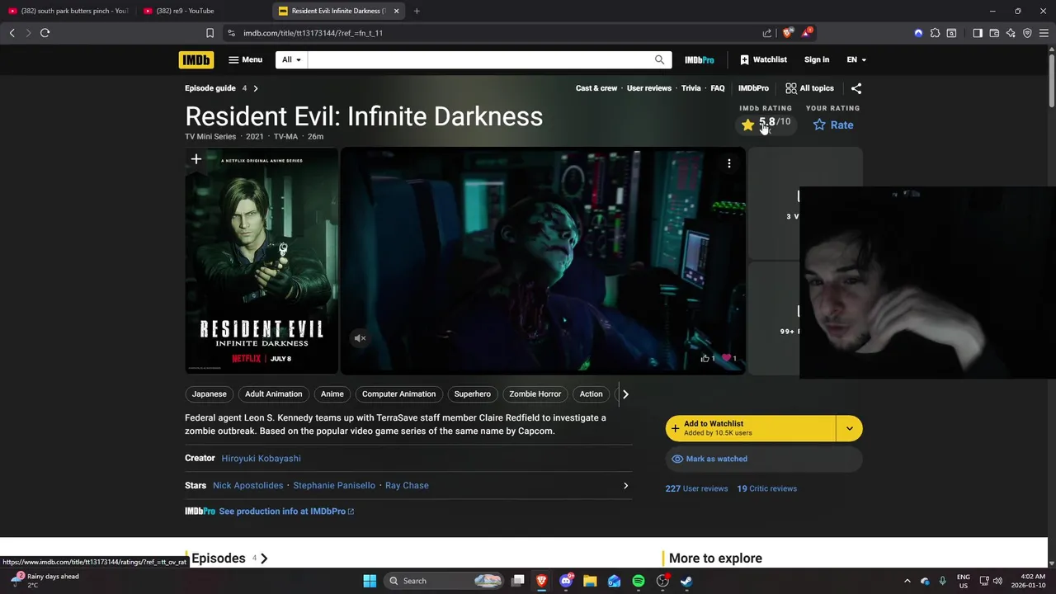Open IMDbPro from the header
Viewport: 1056px width, 594px height.
pos(699,59)
